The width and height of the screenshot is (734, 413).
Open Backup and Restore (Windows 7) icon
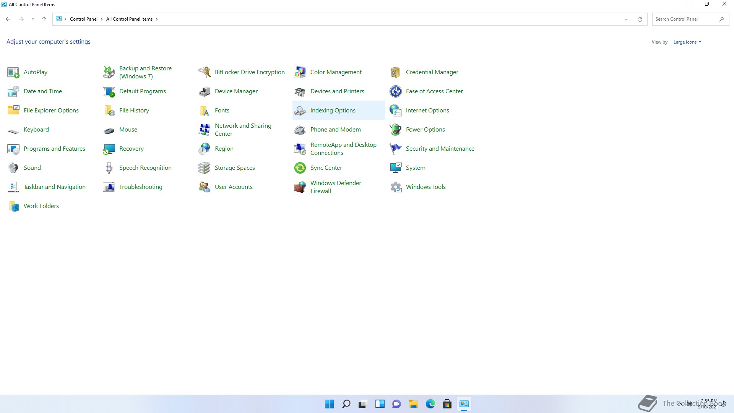tap(109, 72)
